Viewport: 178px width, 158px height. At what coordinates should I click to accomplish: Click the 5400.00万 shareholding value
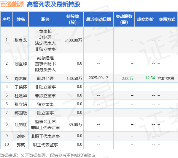pos(73,40)
